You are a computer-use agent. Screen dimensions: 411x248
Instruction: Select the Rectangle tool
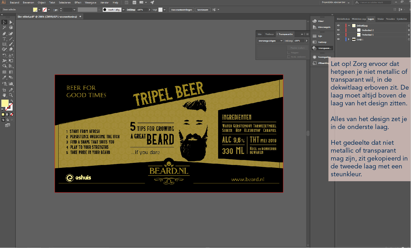tap(4, 44)
